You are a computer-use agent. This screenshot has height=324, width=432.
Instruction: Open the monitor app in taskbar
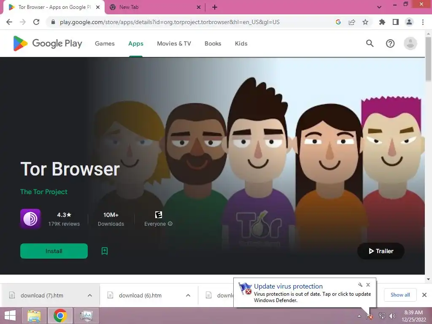coord(86,316)
